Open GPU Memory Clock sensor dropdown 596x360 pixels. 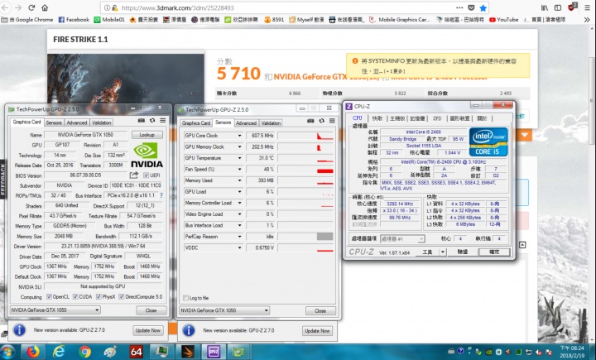(239, 146)
